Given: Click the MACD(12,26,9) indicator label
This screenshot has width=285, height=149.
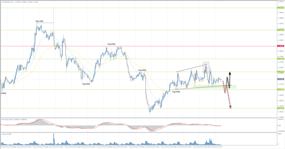Looking at the screenshot, I should (x=10, y=119).
